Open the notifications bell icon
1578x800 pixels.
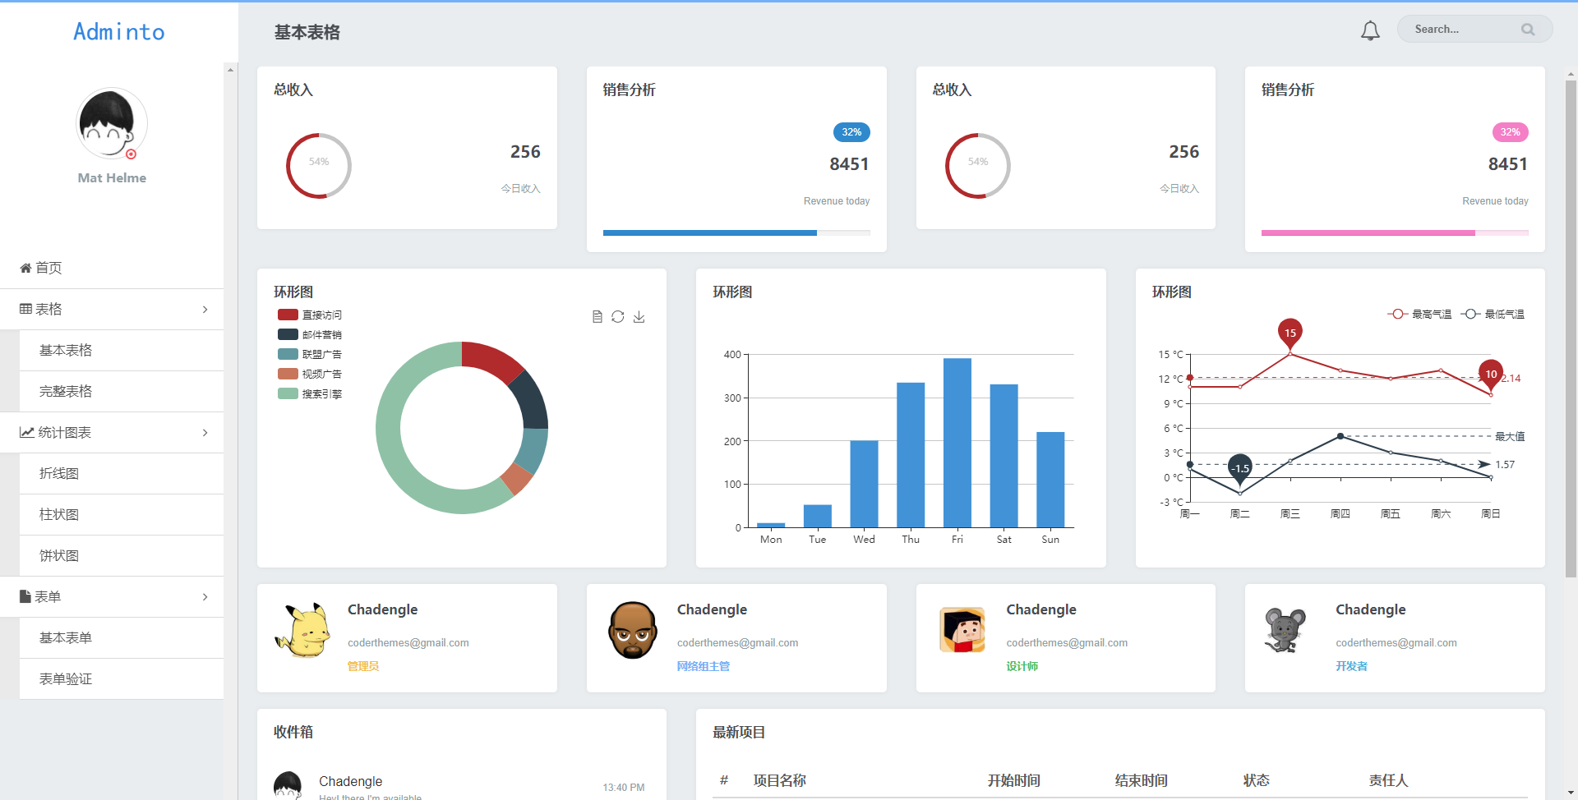click(x=1370, y=31)
